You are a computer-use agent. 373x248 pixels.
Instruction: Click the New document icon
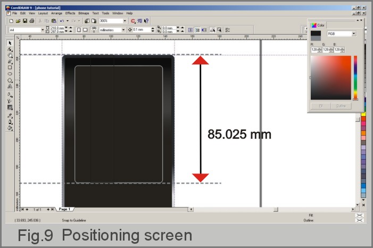11,21
